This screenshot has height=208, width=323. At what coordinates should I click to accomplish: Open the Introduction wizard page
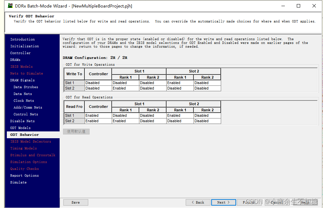[22, 39]
